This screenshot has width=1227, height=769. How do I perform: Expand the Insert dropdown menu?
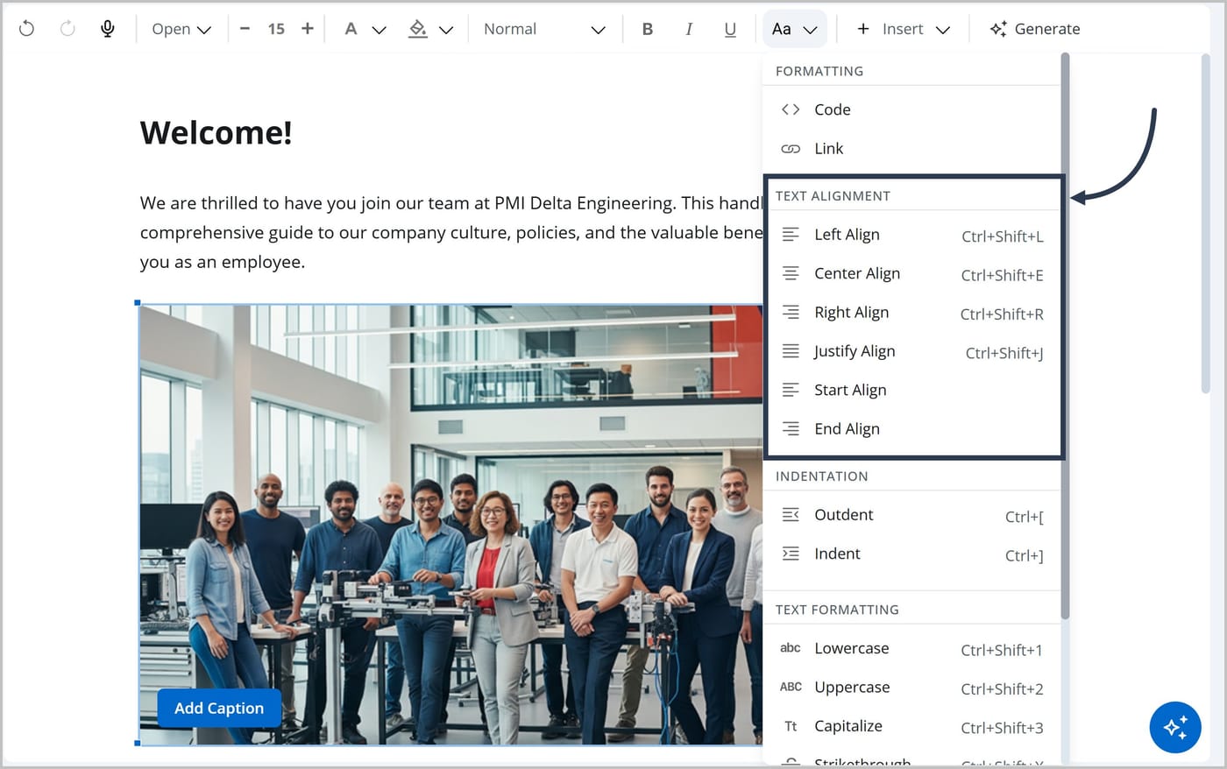(x=904, y=29)
